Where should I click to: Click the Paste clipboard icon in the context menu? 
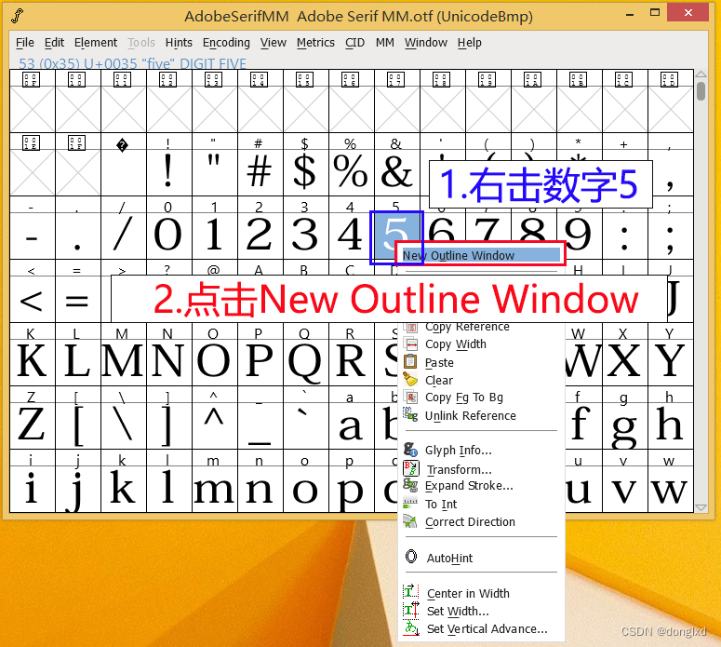click(410, 362)
